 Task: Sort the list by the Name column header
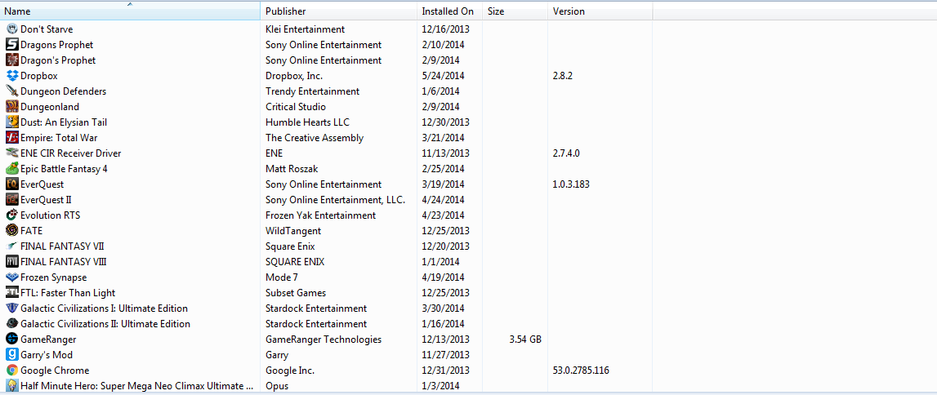point(130,11)
